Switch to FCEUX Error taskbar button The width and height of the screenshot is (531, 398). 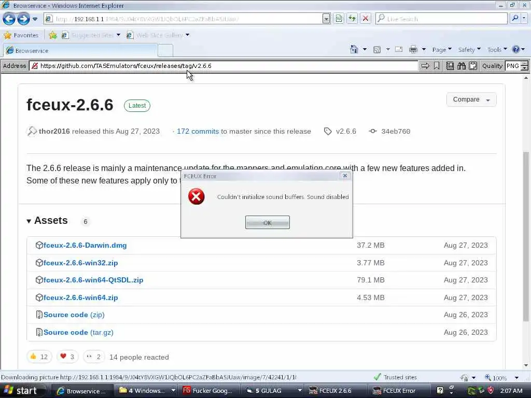399,391
